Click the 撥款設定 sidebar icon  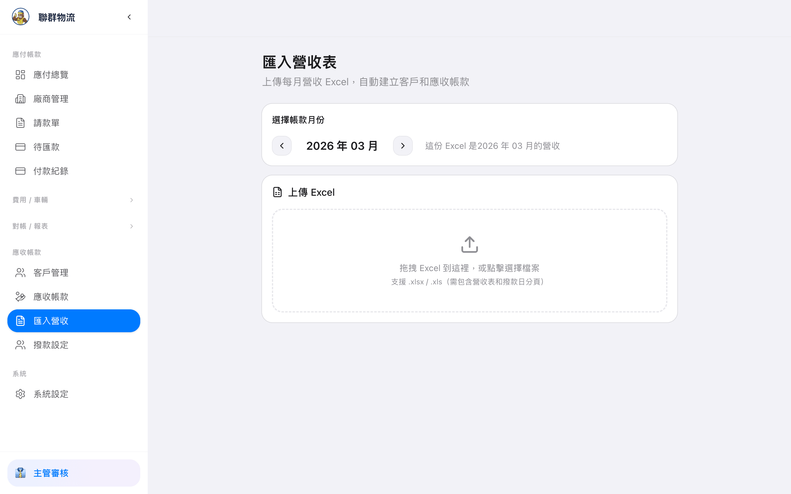coord(20,345)
